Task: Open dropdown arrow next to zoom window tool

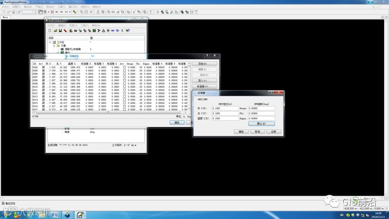Action: point(49,12)
